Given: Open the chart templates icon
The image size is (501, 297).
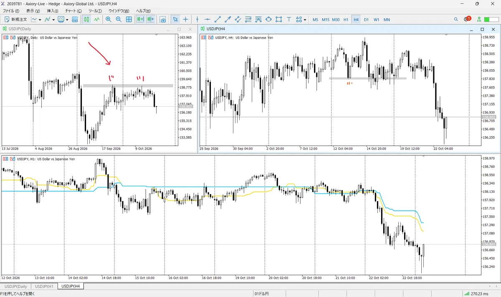Looking at the screenshot, I should 61,20.
